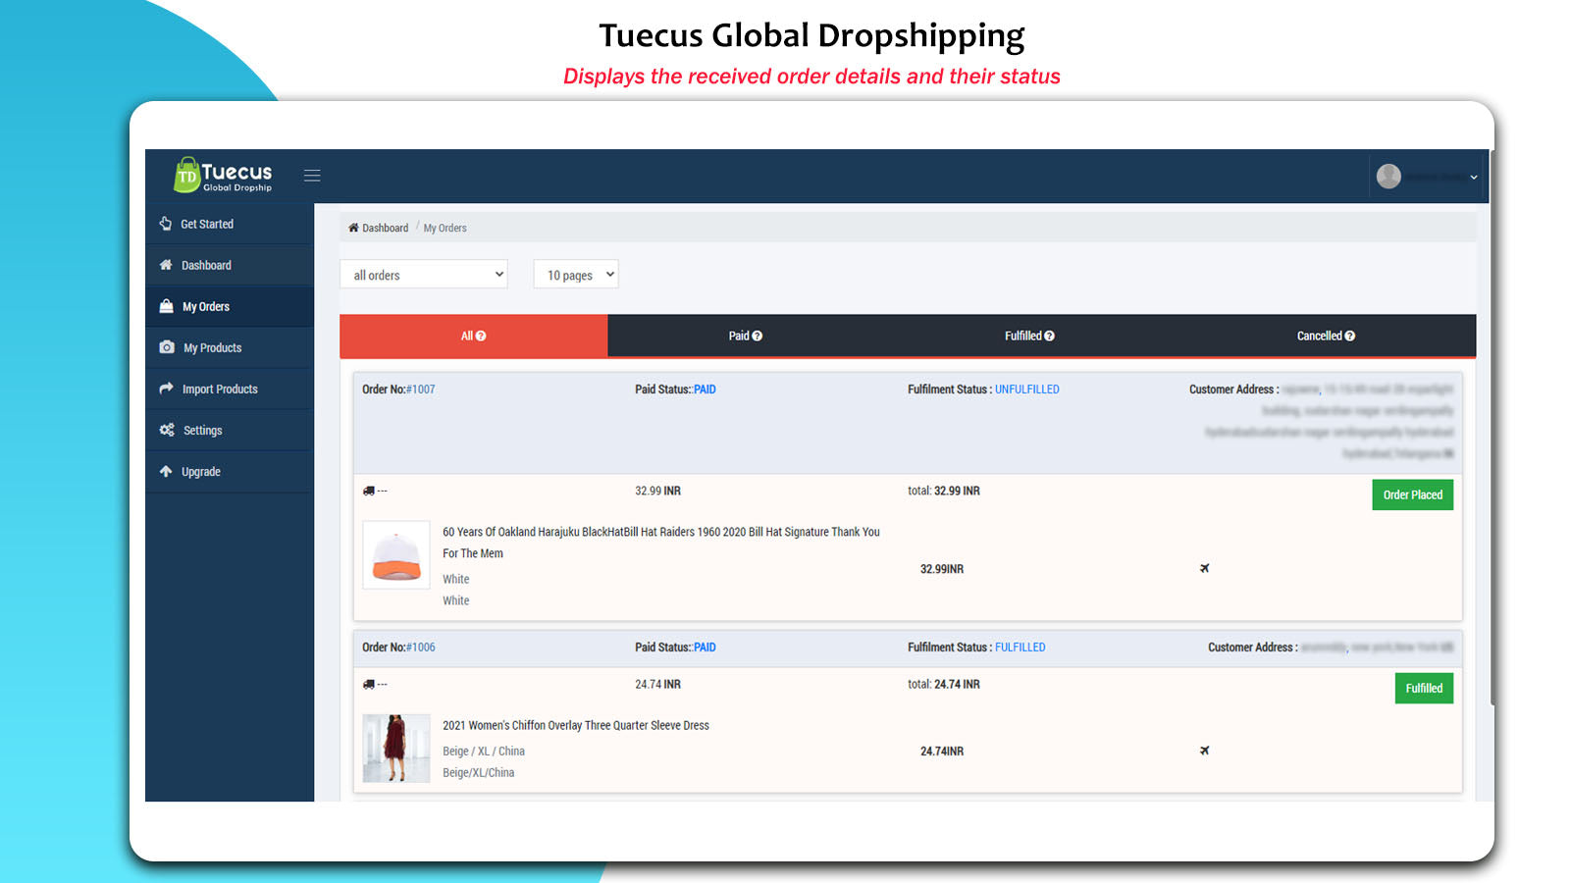Open the all orders filter dropdown
1570x883 pixels.
pos(424,275)
